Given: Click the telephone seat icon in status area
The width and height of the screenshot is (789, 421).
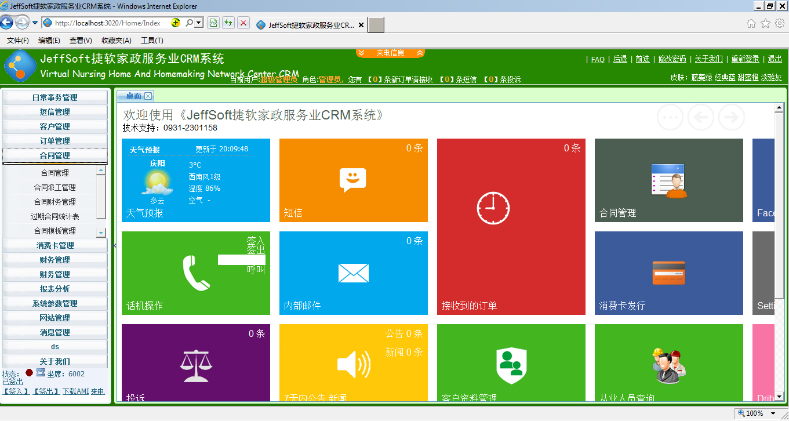Looking at the screenshot, I should click(41, 373).
